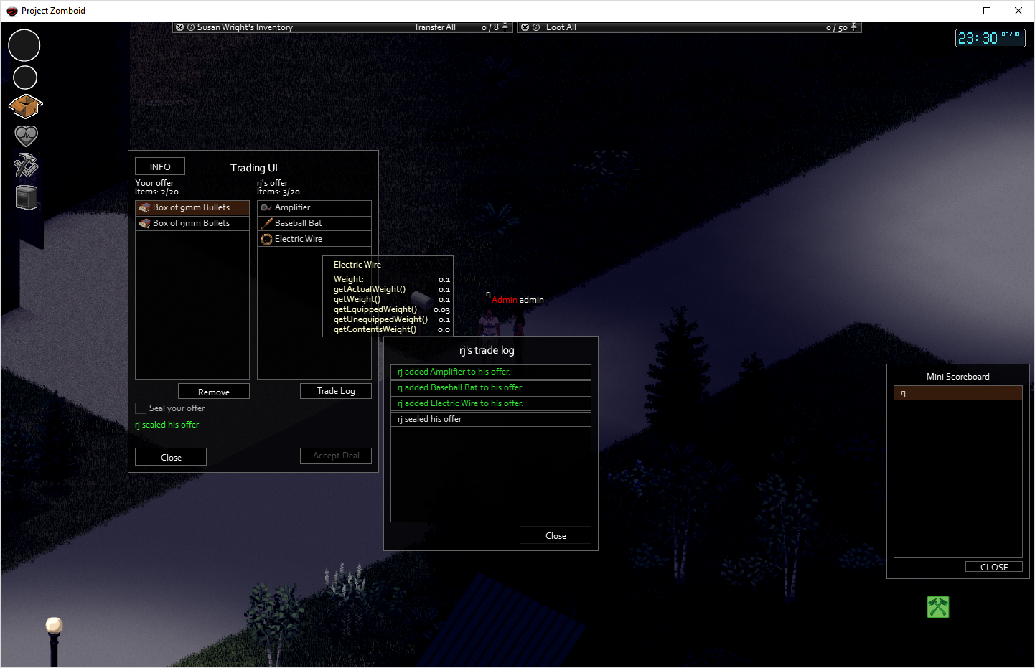Click the primary hand slot circle
The height and width of the screenshot is (668, 1035).
point(24,45)
